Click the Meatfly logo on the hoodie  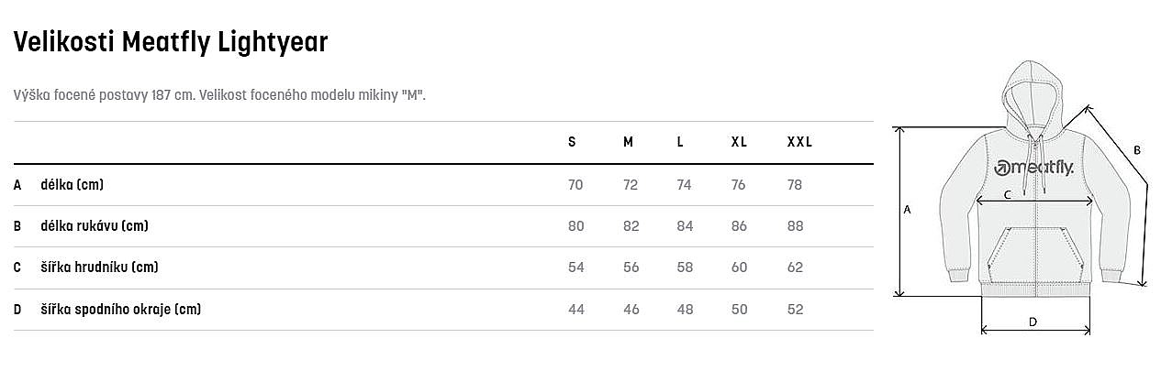coord(1034,167)
